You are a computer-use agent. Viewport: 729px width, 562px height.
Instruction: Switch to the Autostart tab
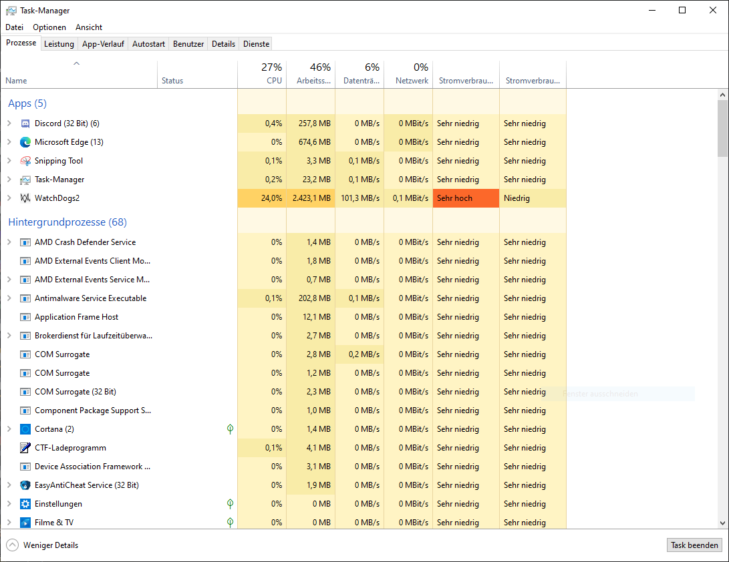[149, 44]
